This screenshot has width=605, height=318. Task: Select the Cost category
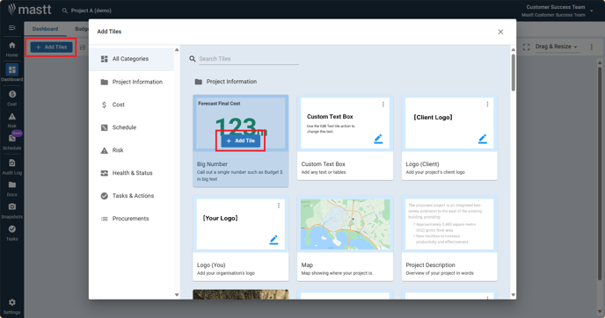click(132, 105)
